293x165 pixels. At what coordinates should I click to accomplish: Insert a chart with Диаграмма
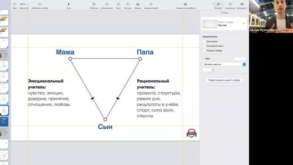[107, 5]
